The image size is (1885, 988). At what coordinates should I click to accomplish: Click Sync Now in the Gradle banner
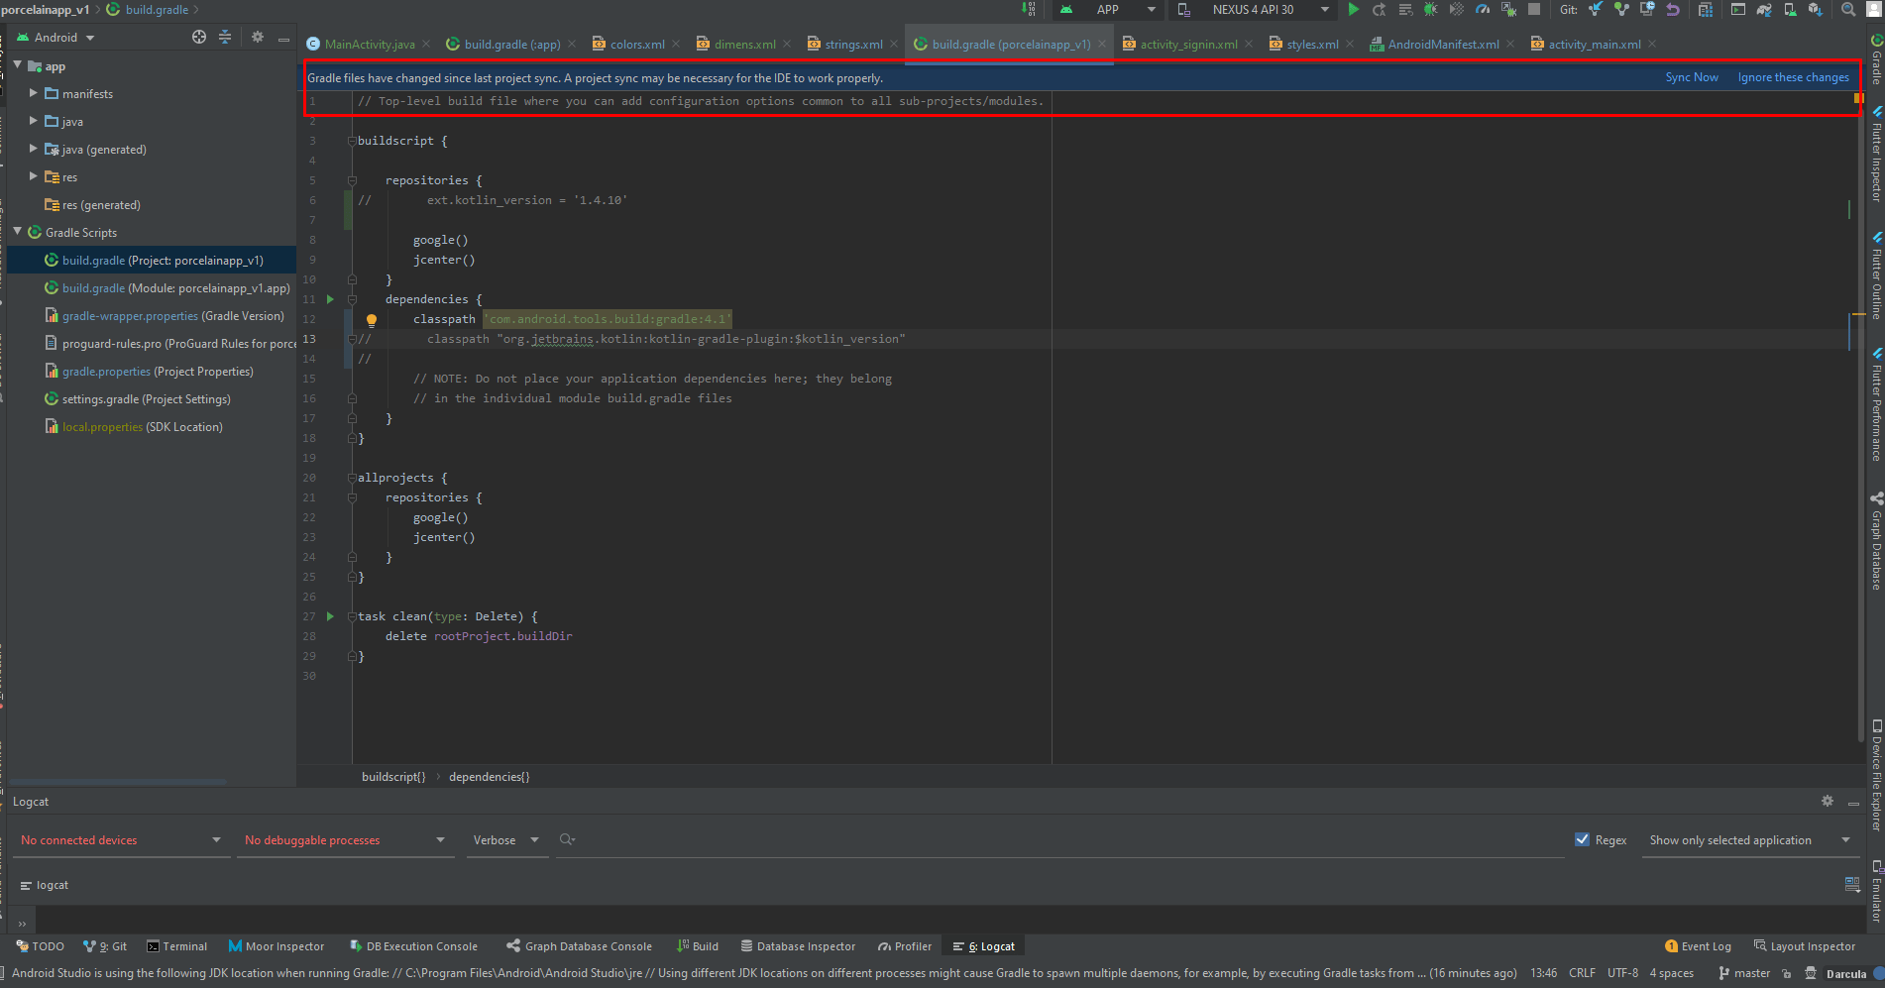click(1692, 77)
